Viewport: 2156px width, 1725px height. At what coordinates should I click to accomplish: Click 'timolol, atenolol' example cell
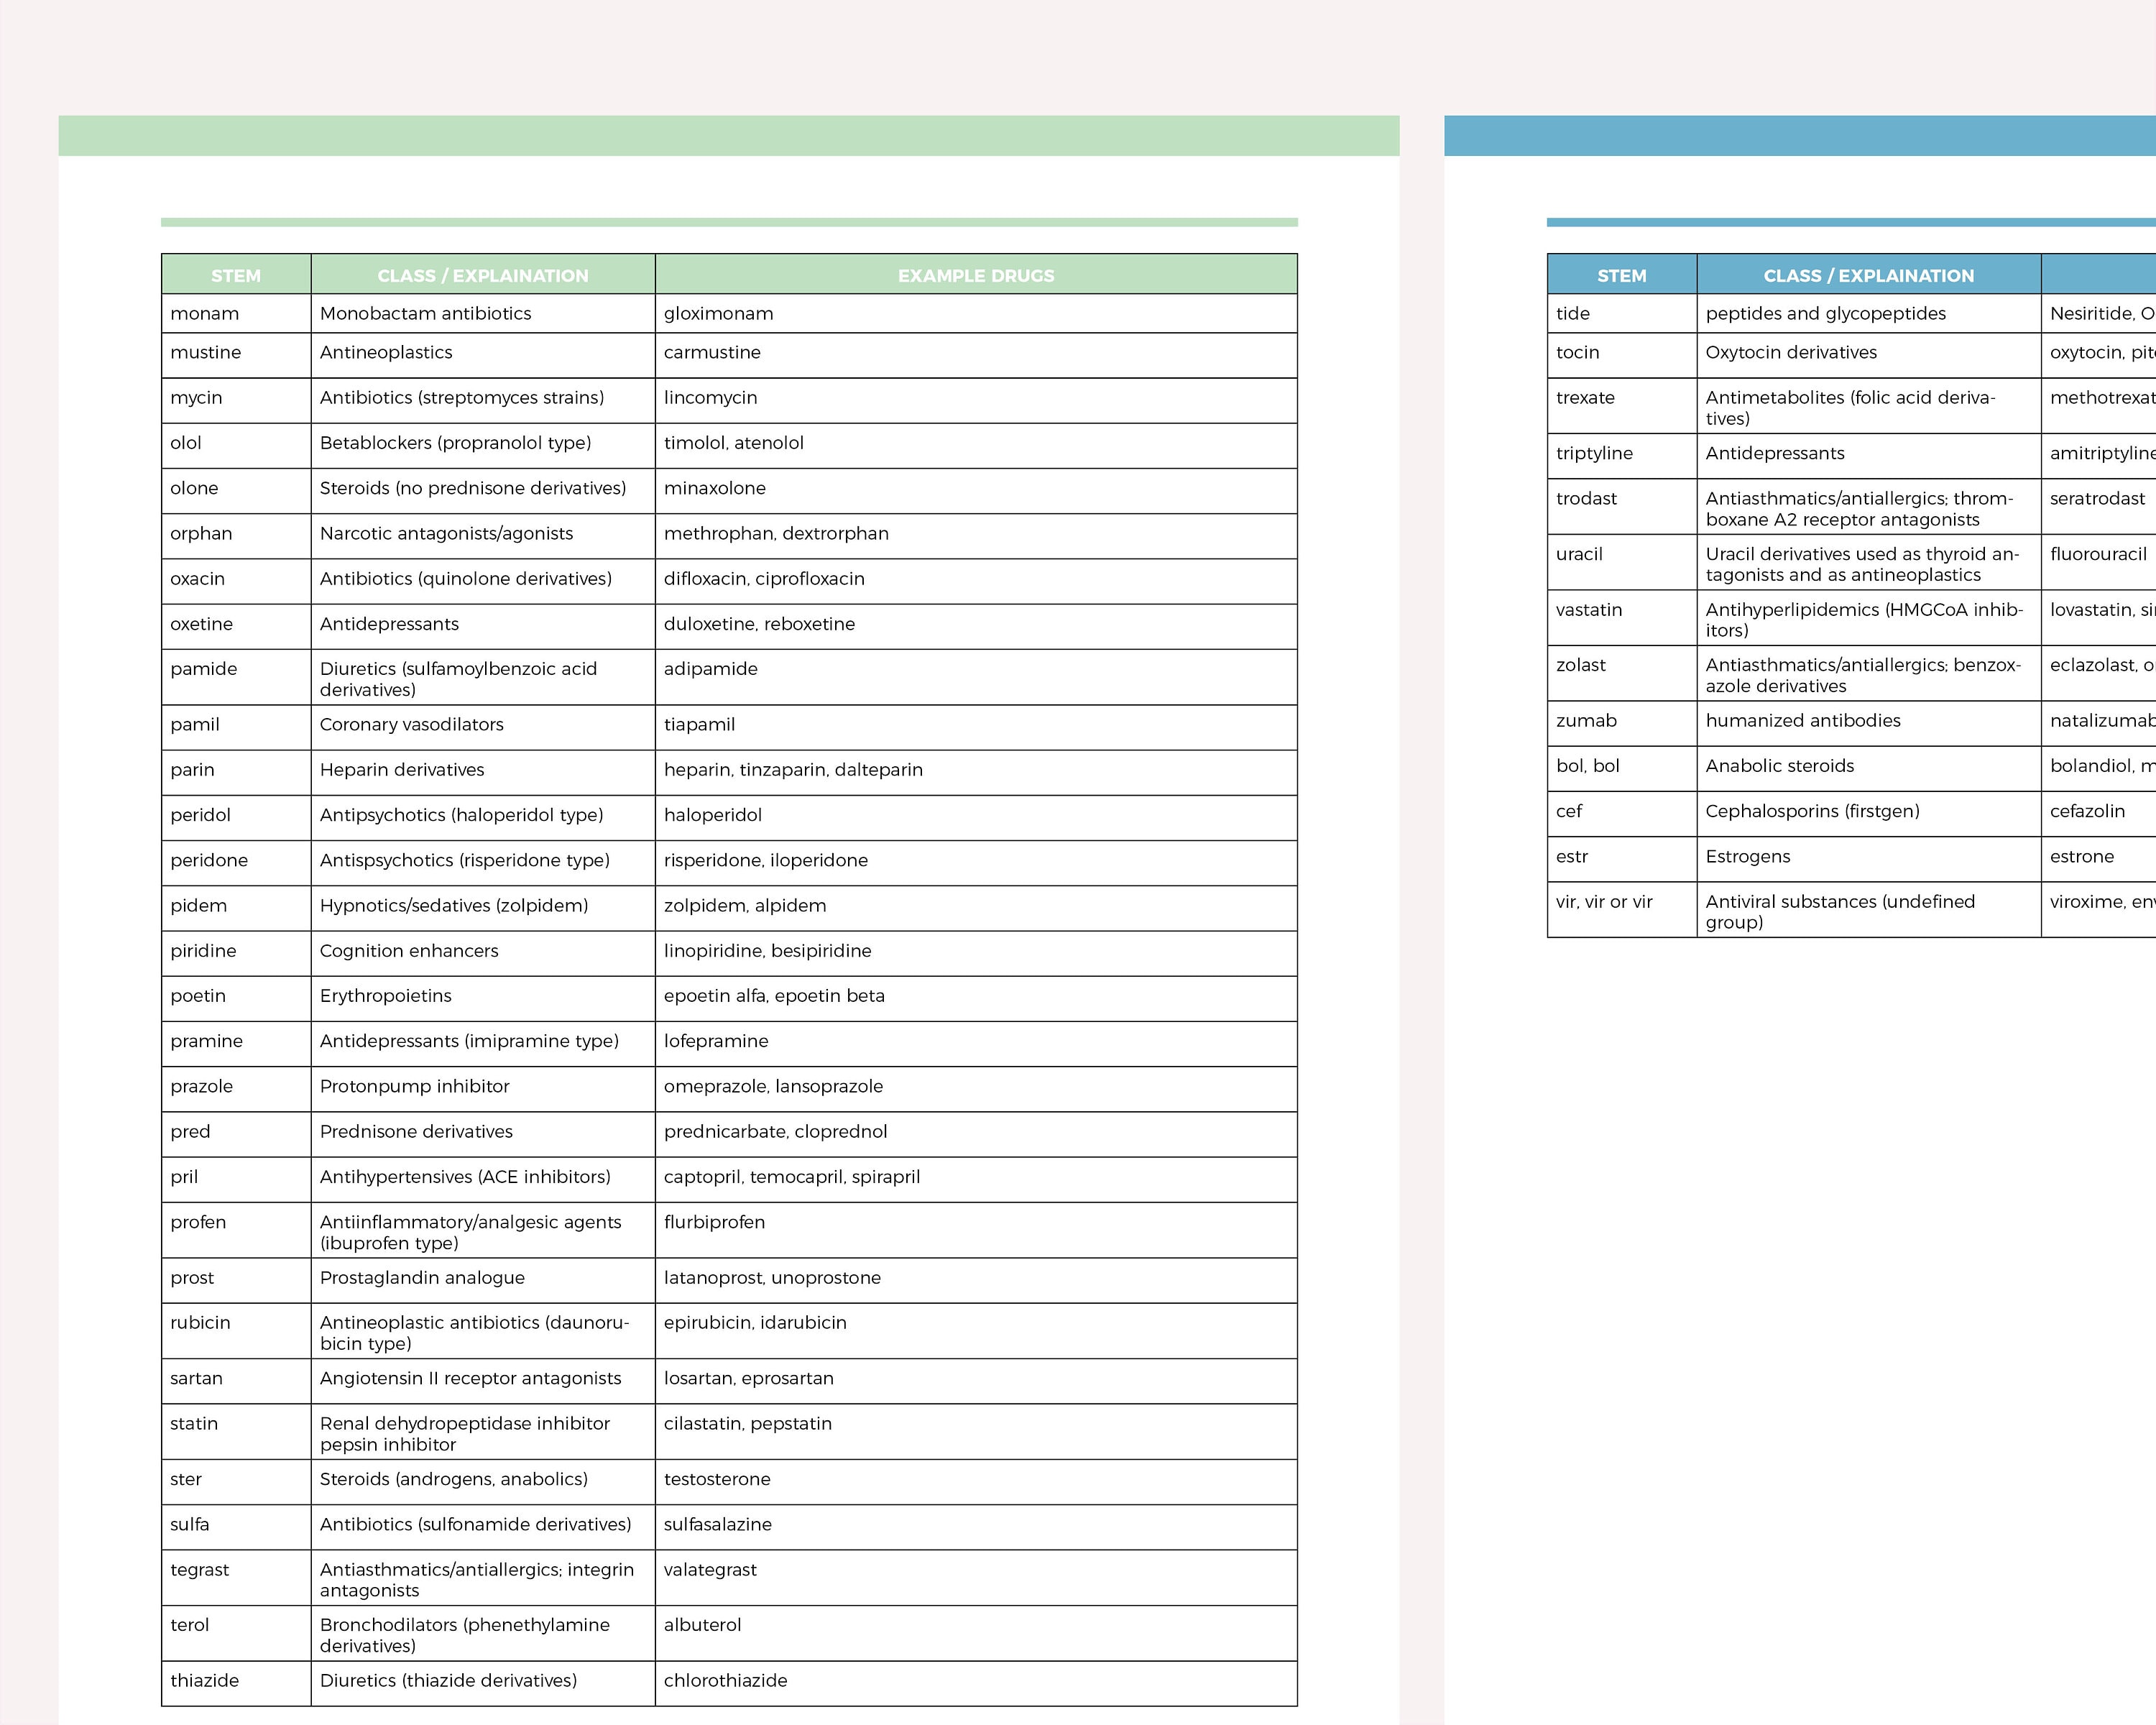(x=976, y=446)
